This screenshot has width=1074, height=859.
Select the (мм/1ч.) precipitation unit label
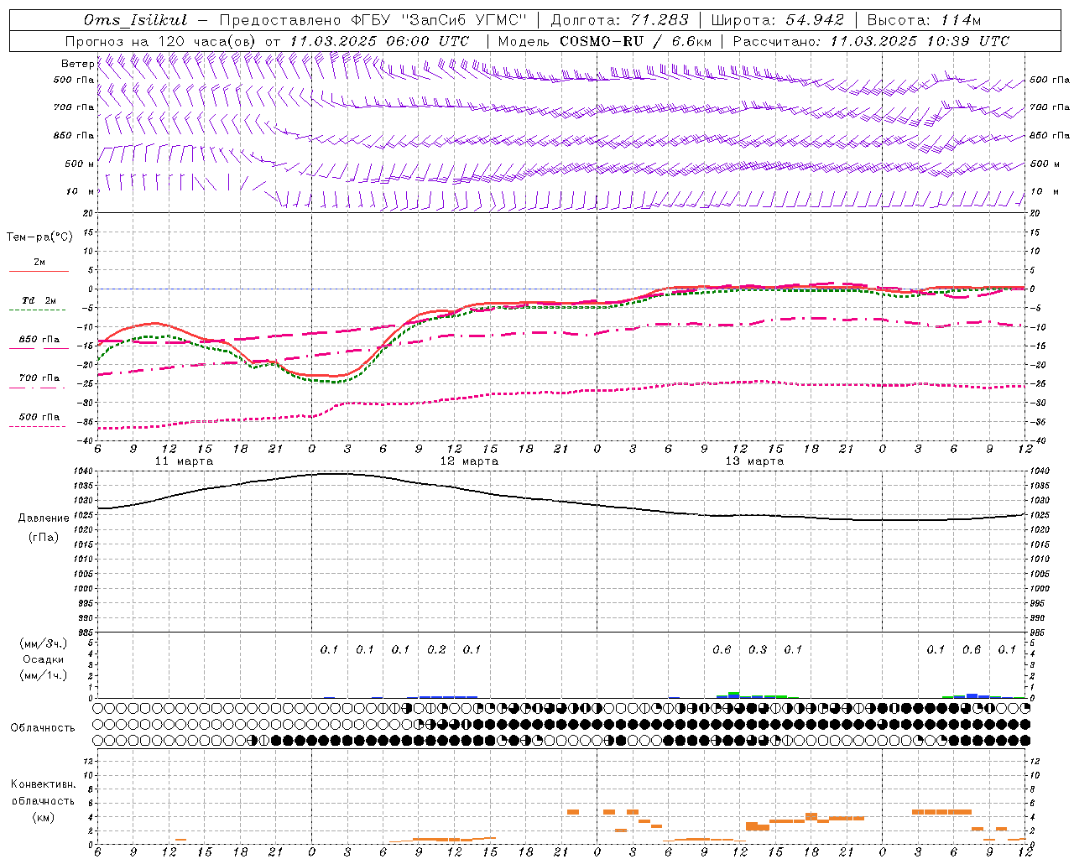[44, 674]
